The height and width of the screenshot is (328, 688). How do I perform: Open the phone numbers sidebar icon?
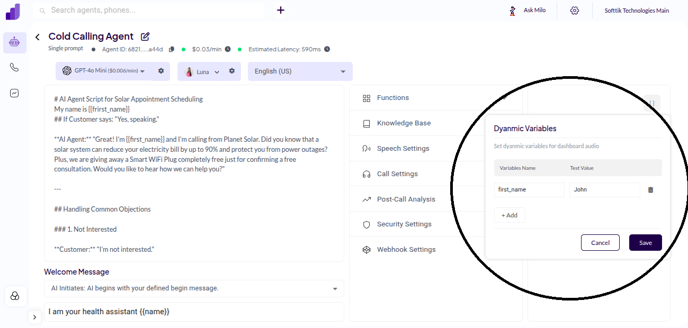[14, 68]
